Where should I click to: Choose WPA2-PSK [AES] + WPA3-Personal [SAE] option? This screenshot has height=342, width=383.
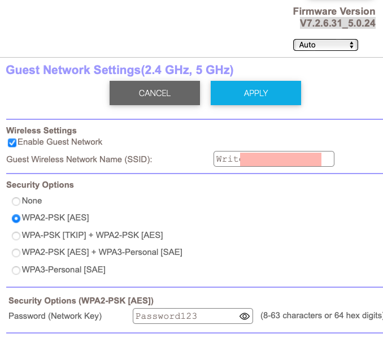pos(16,253)
